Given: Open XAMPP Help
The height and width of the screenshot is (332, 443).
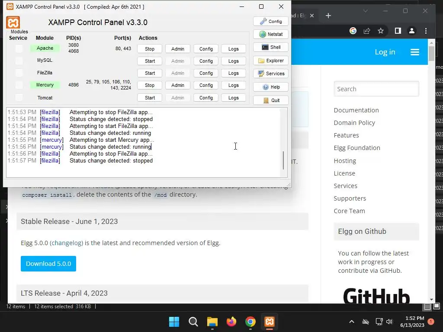Looking at the screenshot, I should click(x=271, y=87).
